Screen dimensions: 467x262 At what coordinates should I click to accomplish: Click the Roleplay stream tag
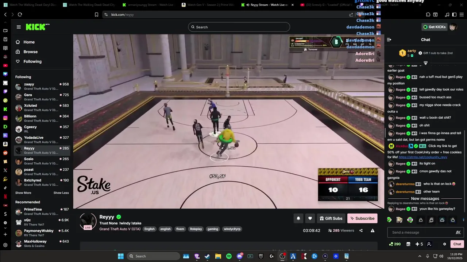point(196,229)
